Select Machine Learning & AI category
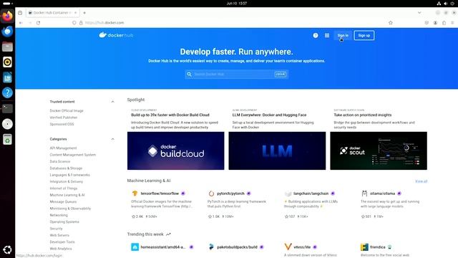458x258 pixels. (x=67, y=195)
